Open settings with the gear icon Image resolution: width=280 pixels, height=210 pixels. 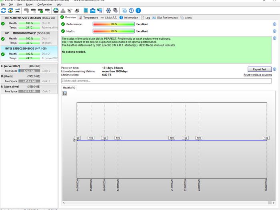pos(108,10)
